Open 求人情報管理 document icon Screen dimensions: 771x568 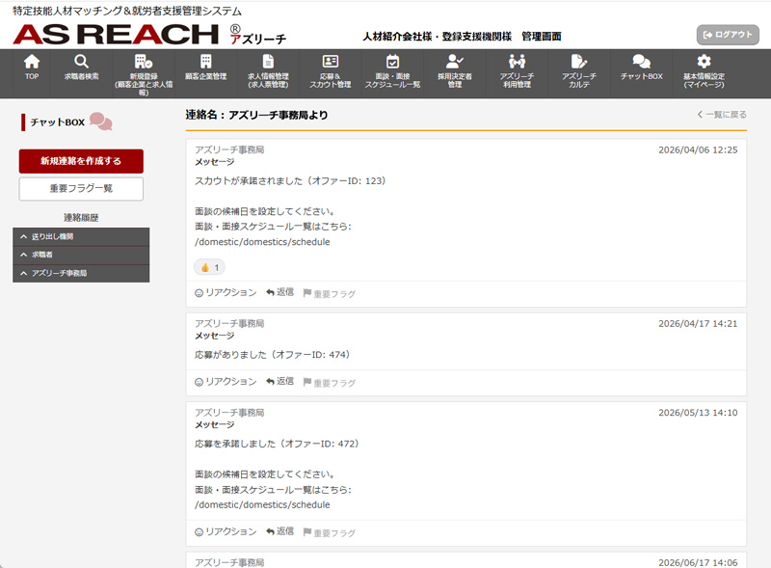pyautogui.click(x=268, y=62)
